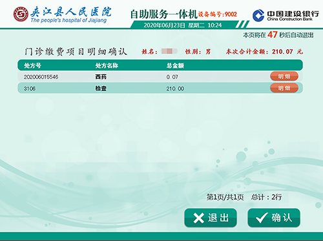Click the China Construction Bank logo icon
Viewport: 323px width, 241px height.
pos(258,16)
